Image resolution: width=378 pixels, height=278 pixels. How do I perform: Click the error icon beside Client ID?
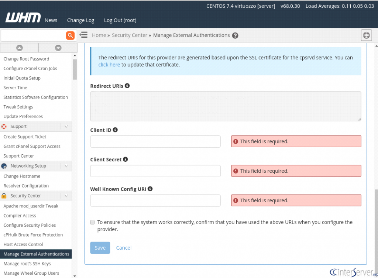(x=236, y=141)
